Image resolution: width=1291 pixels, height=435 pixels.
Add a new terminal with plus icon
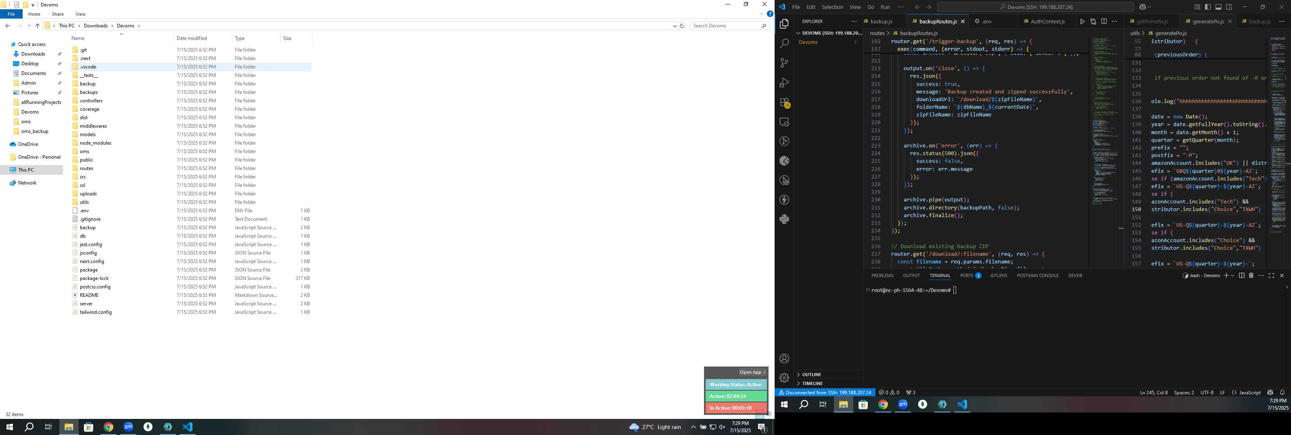coord(1226,275)
